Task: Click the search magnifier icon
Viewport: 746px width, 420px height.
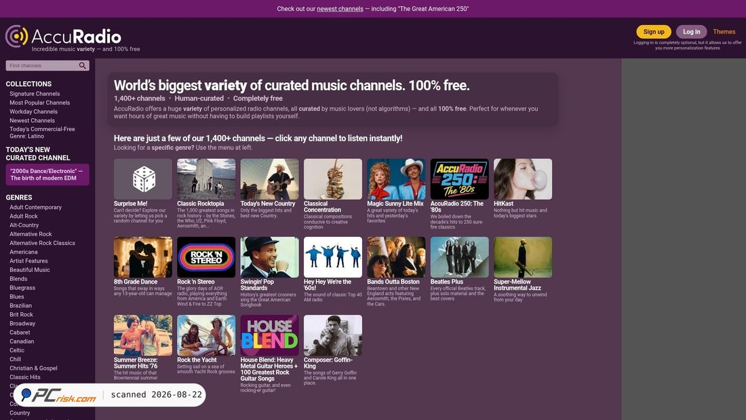Action: click(x=82, y=66)
